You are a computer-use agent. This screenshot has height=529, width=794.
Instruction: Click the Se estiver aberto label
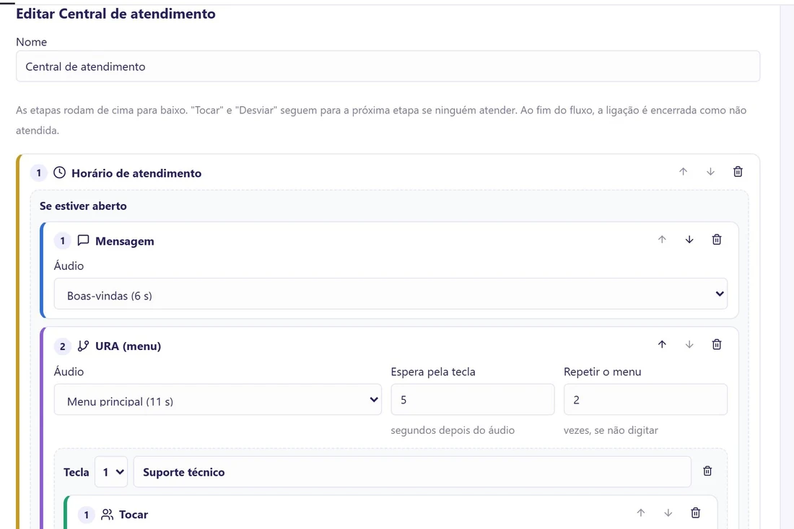(83, 206)
